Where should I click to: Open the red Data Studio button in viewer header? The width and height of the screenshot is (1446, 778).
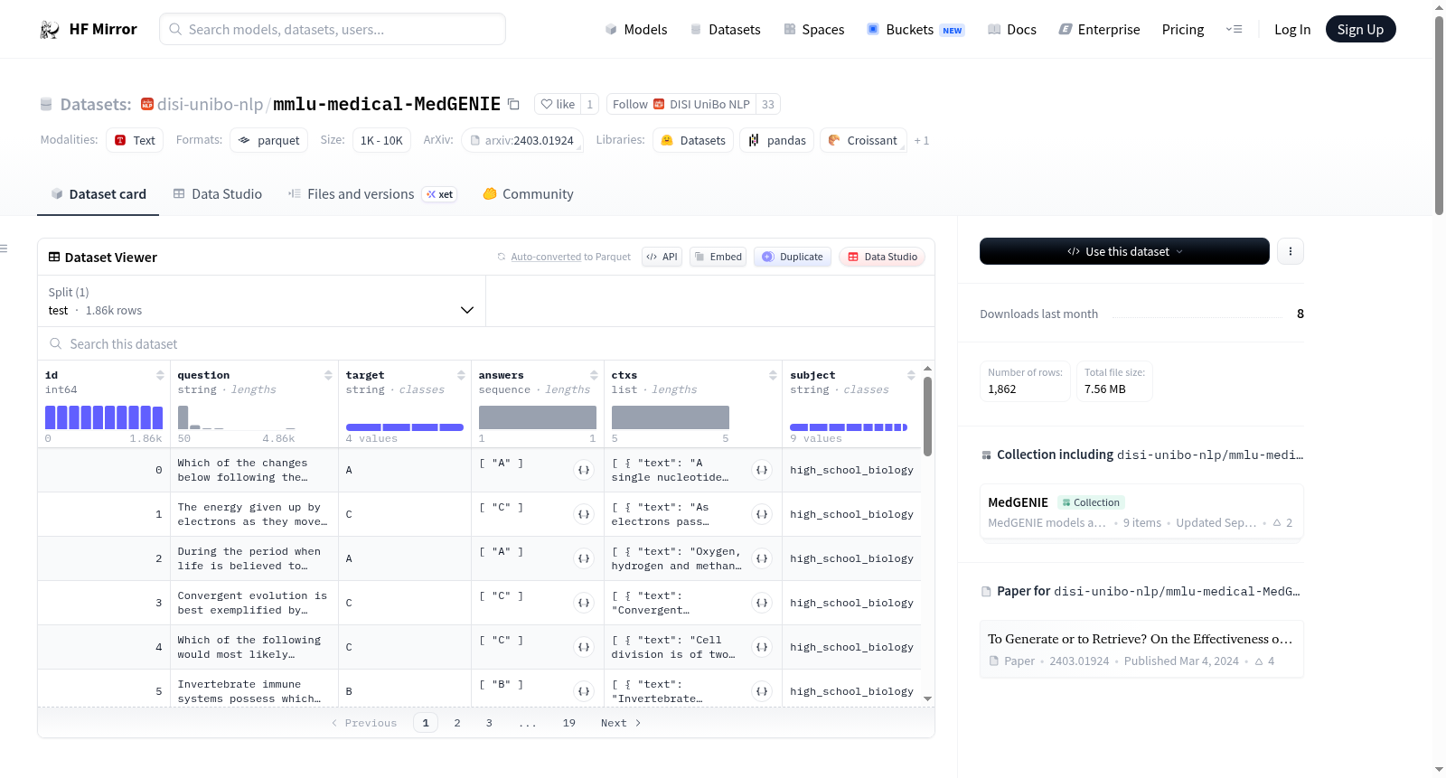click(882, 257)
